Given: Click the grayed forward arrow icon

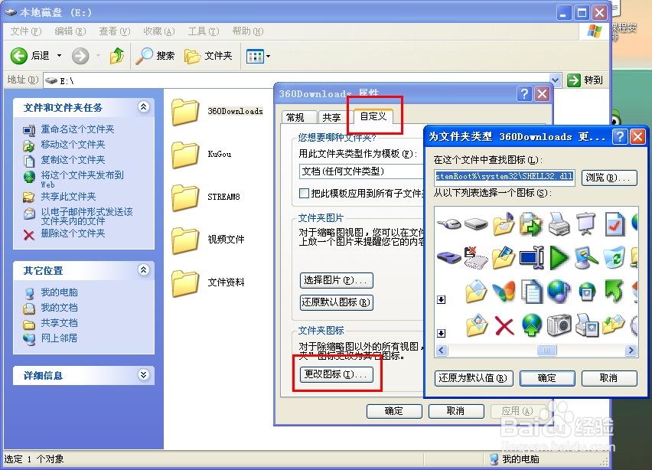Looking at the screenshot, I should [x=80, y=56].
